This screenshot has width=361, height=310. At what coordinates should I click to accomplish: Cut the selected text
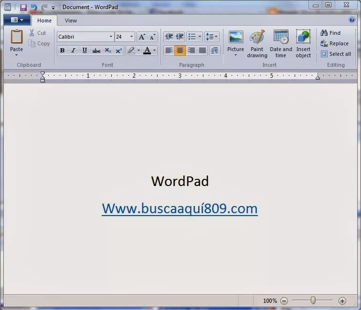click(x=38, y=33)
